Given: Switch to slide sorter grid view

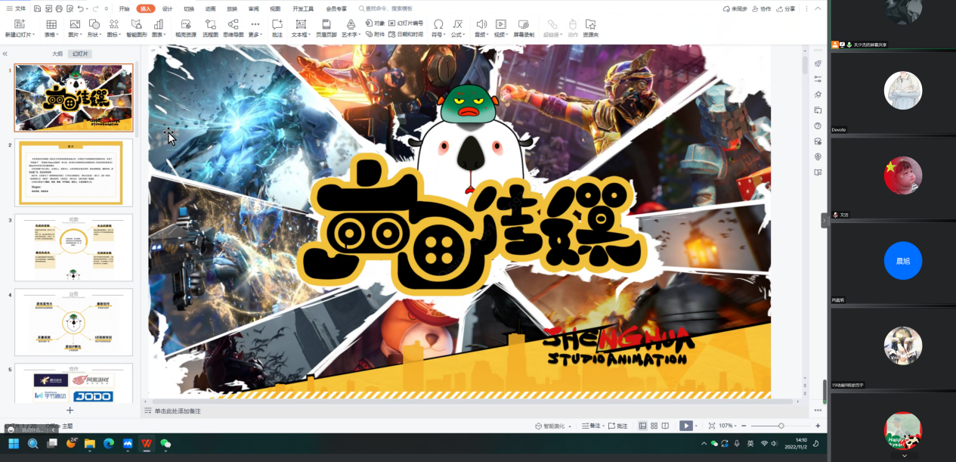Looking at the screenshot, I should [x=654, y=426].
